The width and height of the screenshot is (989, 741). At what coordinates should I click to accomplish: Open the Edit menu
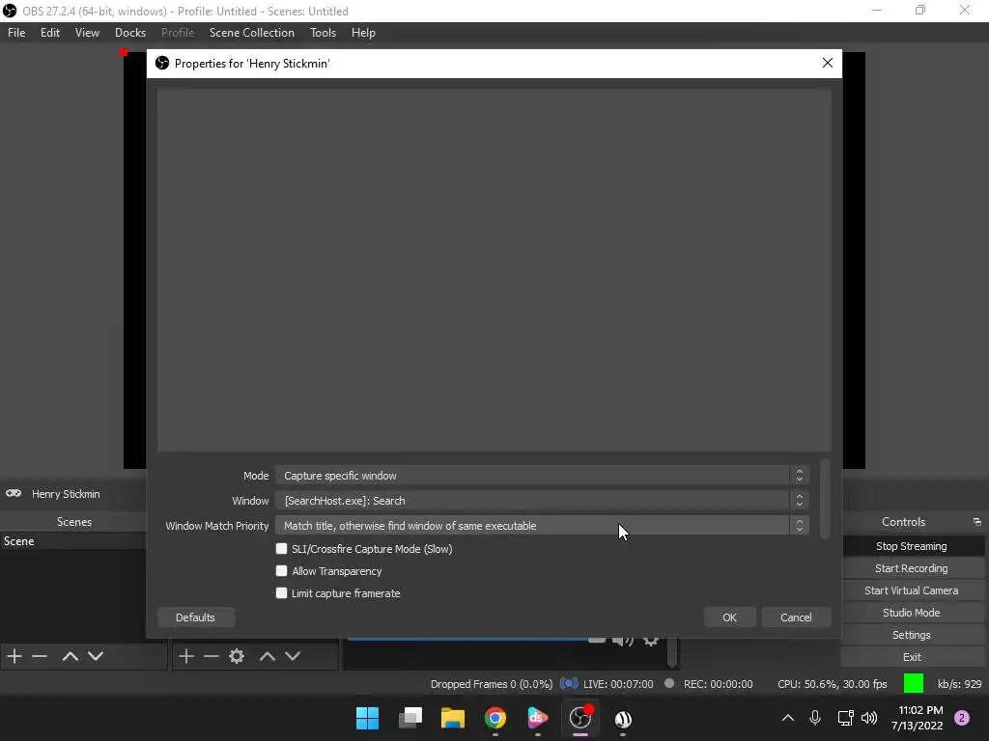click(x=50, y=33)
